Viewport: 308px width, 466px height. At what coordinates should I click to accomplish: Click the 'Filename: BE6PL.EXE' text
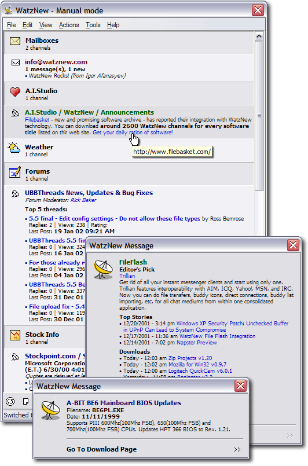[96, 410]
